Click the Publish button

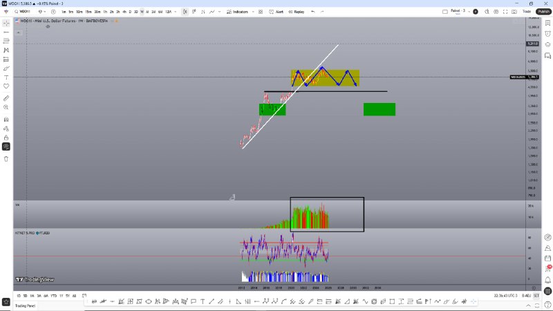pyautogui.click(x=543, y=12)
